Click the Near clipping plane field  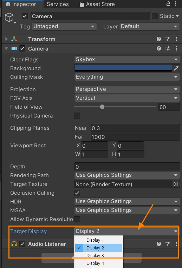coord(135,128)
